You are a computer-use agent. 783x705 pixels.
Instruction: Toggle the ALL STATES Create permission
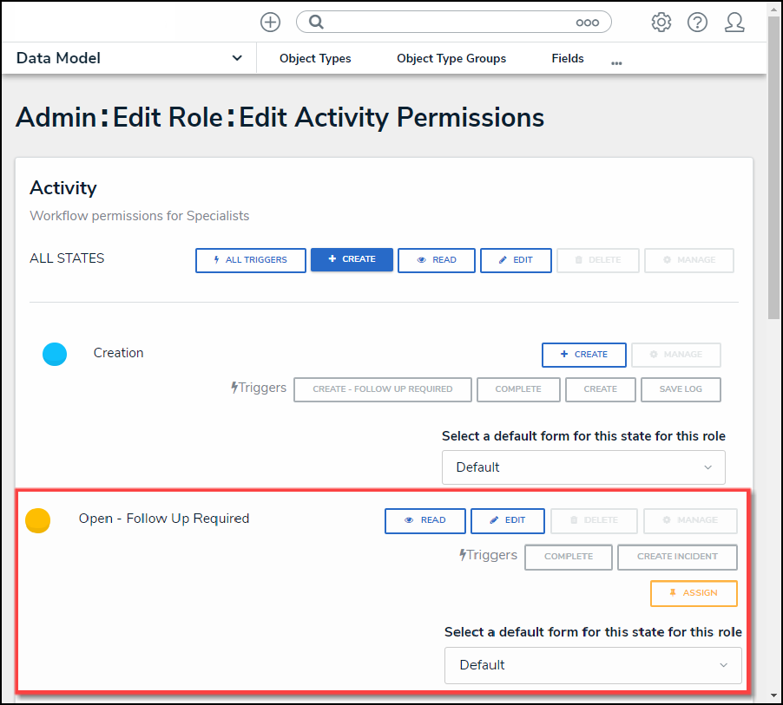pyautogui.click(x=352, y=259)
